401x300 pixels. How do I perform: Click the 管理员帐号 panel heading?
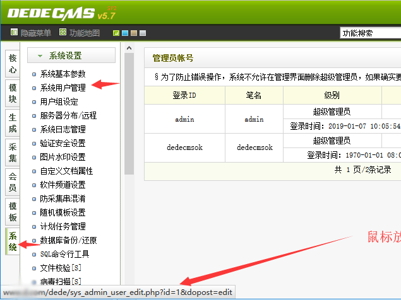[173, 58]
